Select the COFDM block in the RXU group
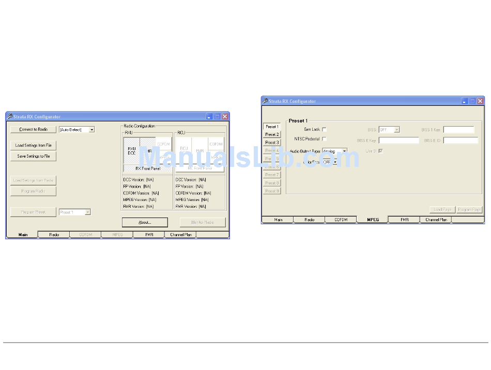 coord(163,144)
